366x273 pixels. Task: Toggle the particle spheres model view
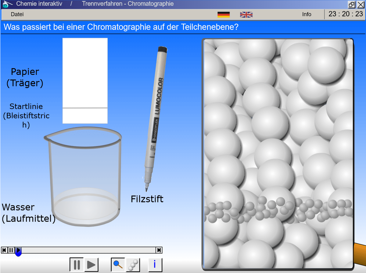tap(133, 265)
